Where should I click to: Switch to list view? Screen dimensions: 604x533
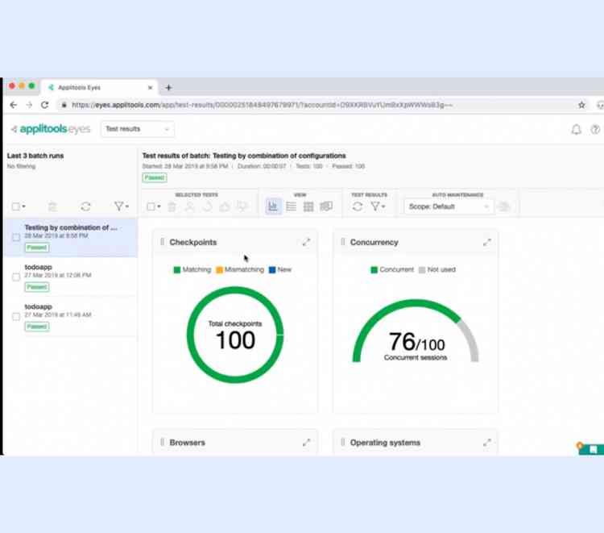[292, 206]
